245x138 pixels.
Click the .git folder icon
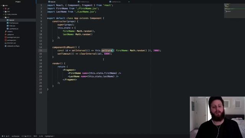(6, 8)
